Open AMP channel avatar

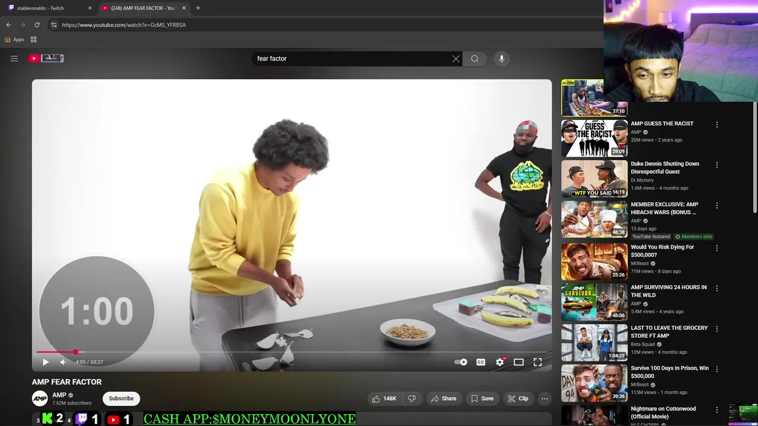tap(40, 399)
